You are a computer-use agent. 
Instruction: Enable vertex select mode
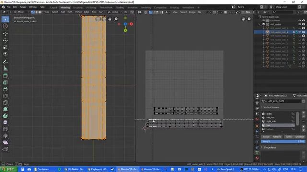tap(33, 12)
